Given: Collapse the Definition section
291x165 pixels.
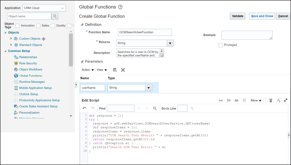Looking at the screenshot, I should pyautogui.click(x=82, y=24).
